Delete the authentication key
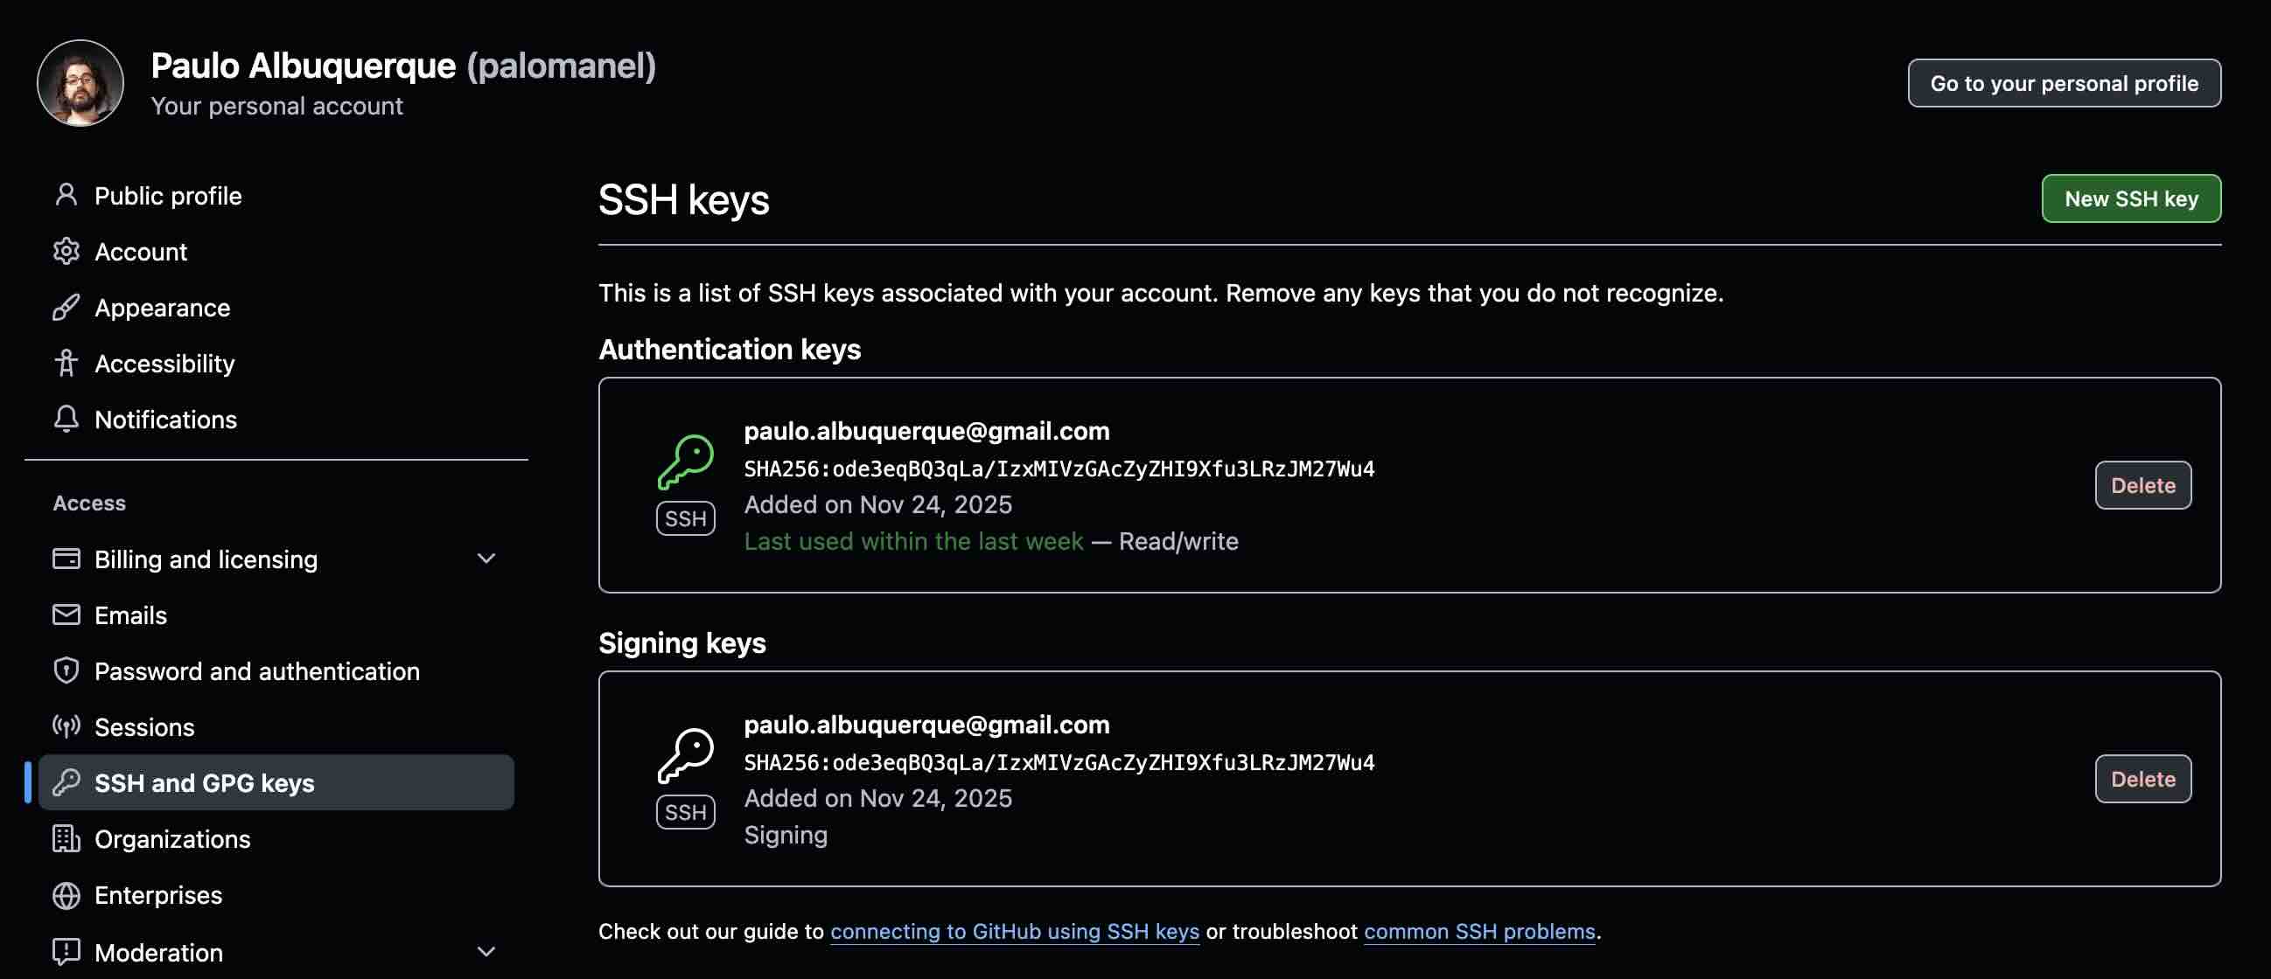This screenshot has width=2271, height=979. tap(2142, 484)
